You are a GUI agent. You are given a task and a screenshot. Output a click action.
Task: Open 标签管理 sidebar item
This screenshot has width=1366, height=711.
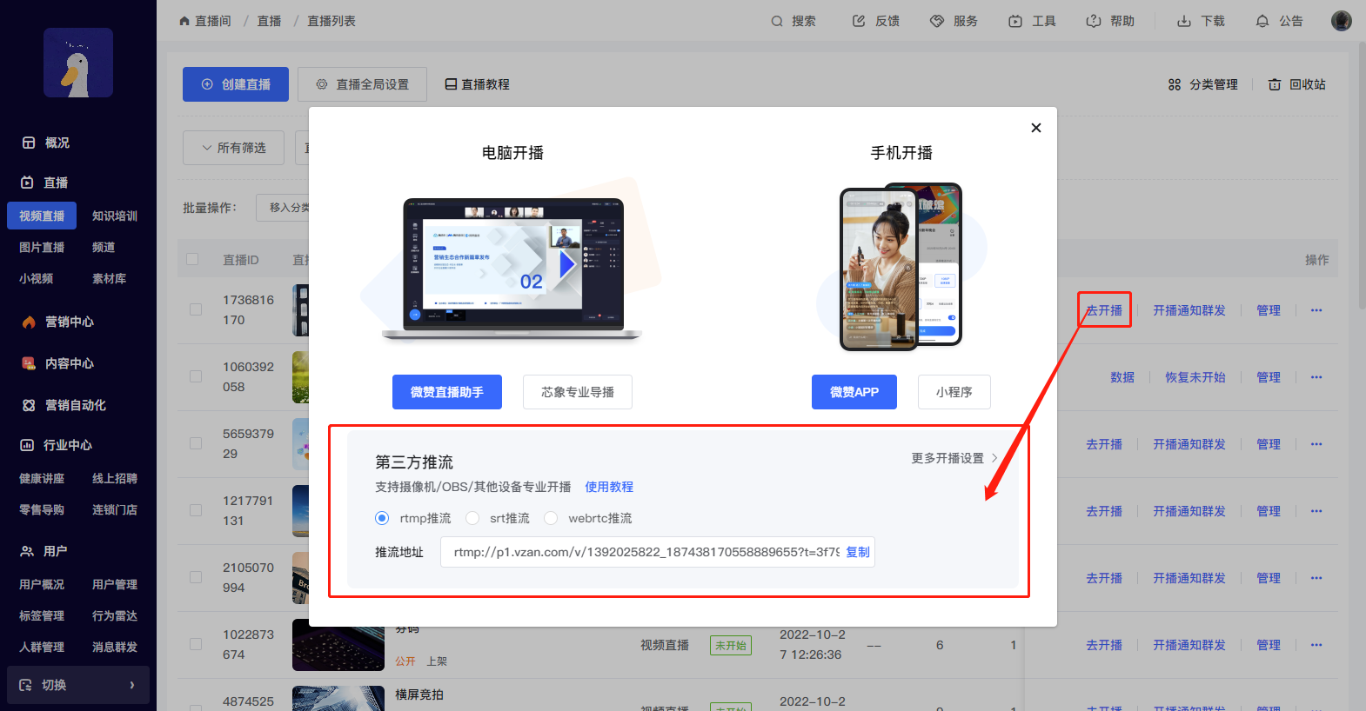[42, 615]
